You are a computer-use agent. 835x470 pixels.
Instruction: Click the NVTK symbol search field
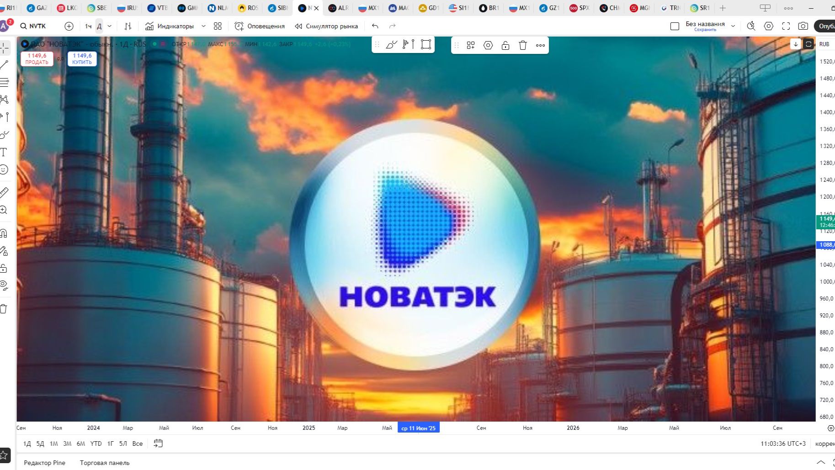click(x=36, y=26)
